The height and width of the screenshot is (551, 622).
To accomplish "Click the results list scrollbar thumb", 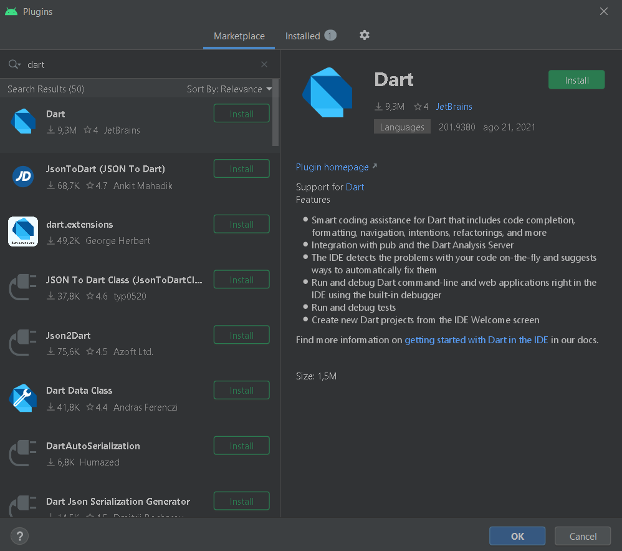I will click(275, 113).
